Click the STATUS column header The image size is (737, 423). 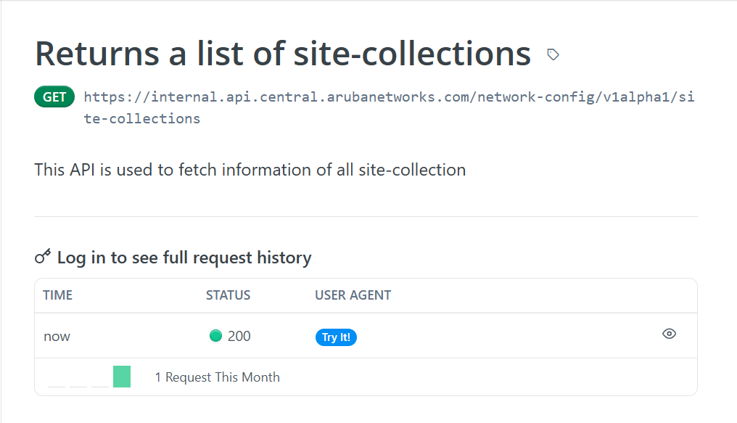click(228, 295)
